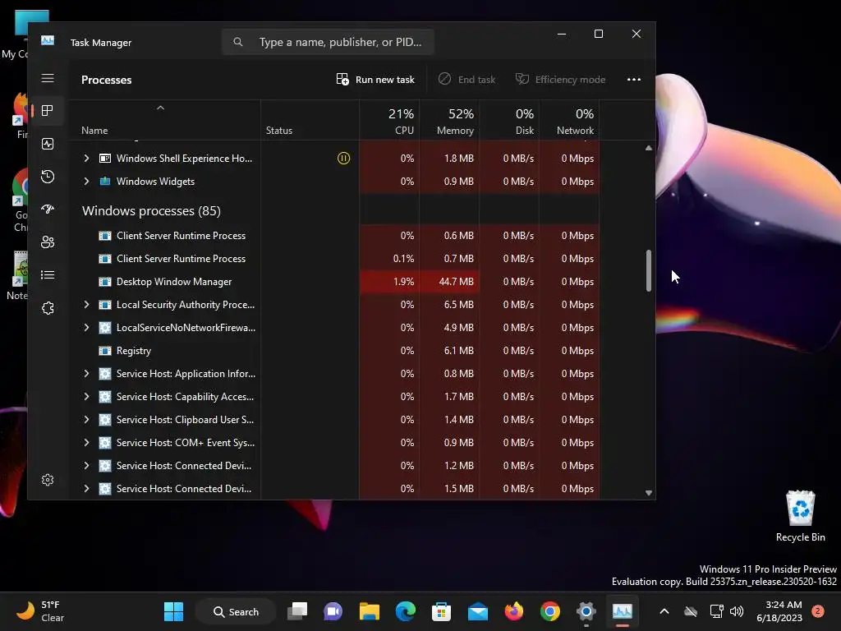Click the volume icon in system tray
Screen dimensions: 841x631
(x=737, y=611)
